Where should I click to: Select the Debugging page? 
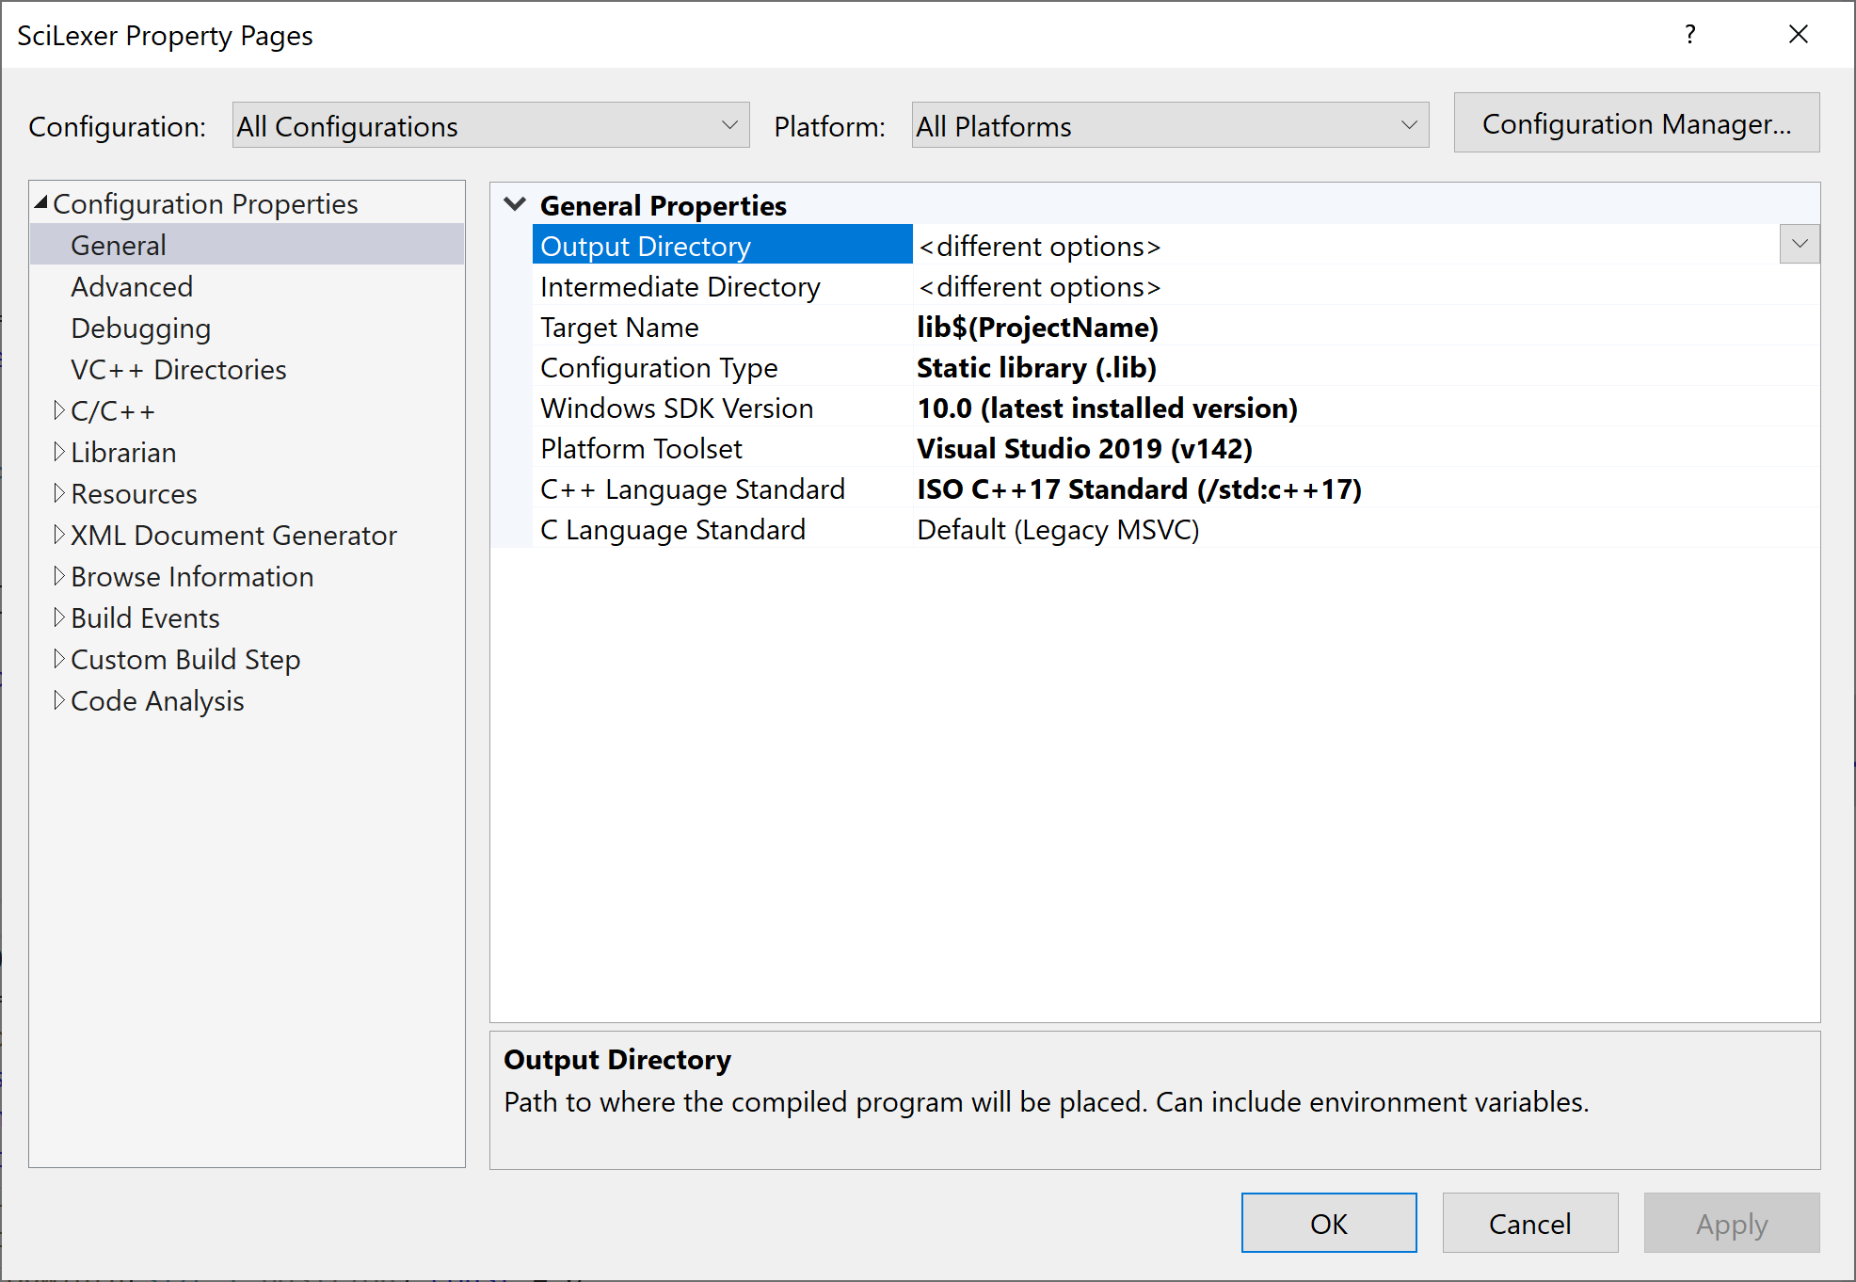140,328
